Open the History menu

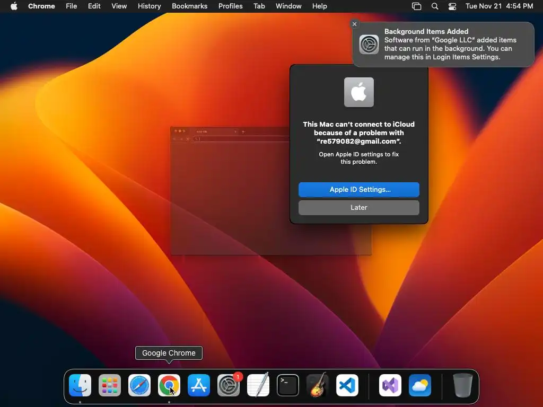pyautogui.click(x=149, y=6)
